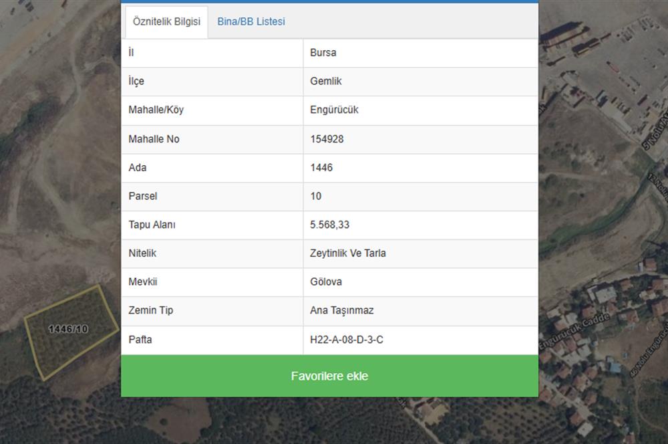Click the Mahalle/Köy row label
668x444 pixels.
(x=156, y=110)
